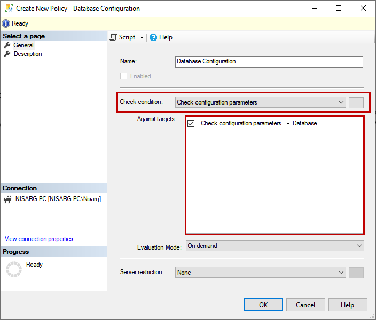This screenshot has height=320, width=376.
Task: Uncheck the Check configuration parameters target
Action: tap(191, 123)
